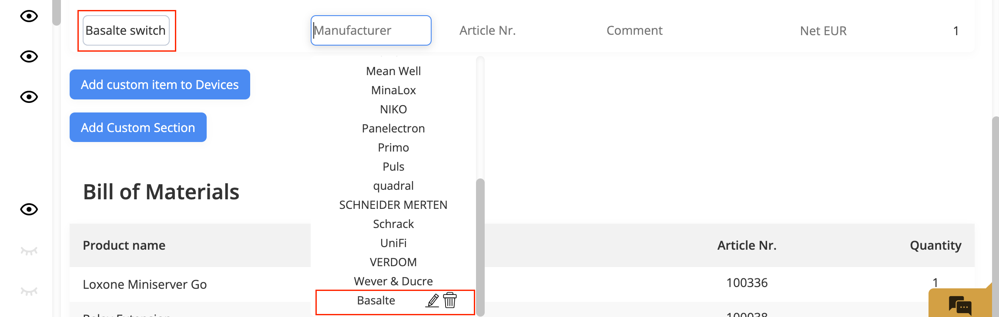Open the chat widget icon
Viewport: 999px width, 317px height.
[960, 305]
